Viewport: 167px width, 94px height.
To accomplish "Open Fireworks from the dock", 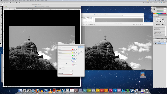I will [x=98, y=91].
